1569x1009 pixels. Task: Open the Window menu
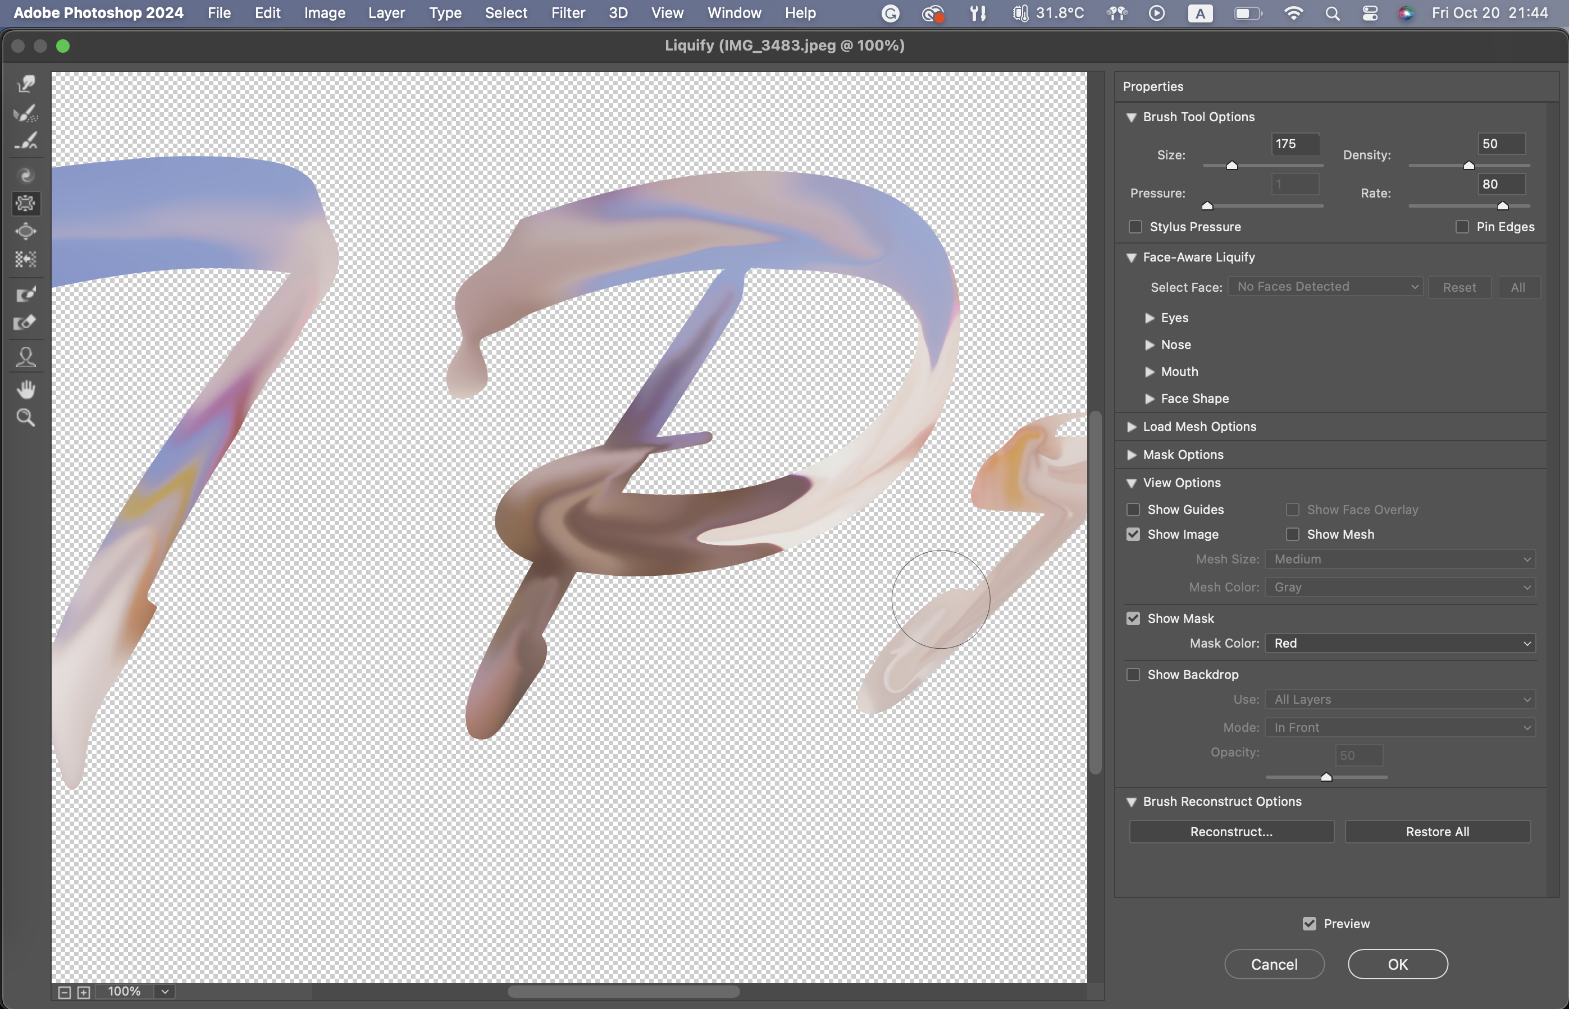pos(734,13)
